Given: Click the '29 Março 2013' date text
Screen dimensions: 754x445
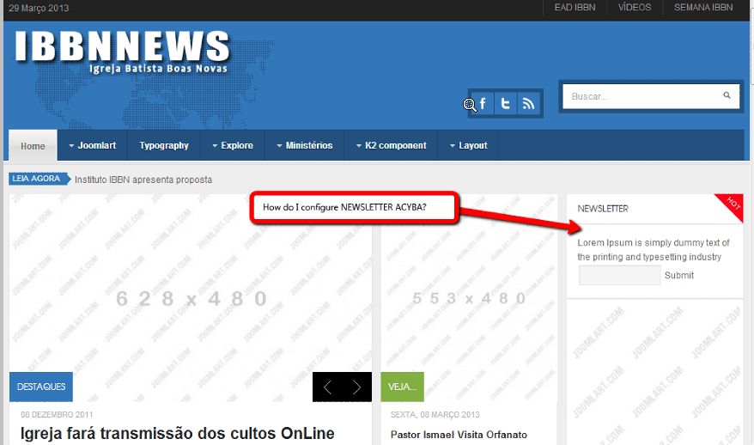Looking at the screenshot, I should click(x=39, y=9).
